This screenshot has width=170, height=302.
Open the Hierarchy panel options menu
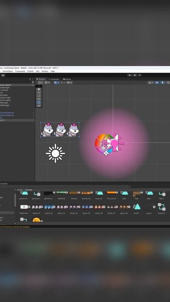pos(33,79)
